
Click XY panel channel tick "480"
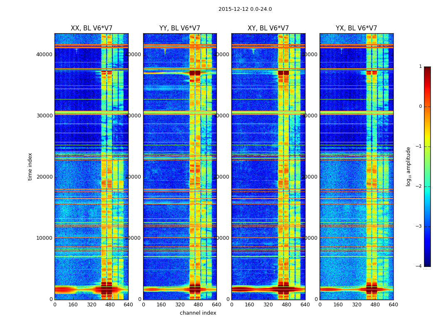(x=286, y=305)
